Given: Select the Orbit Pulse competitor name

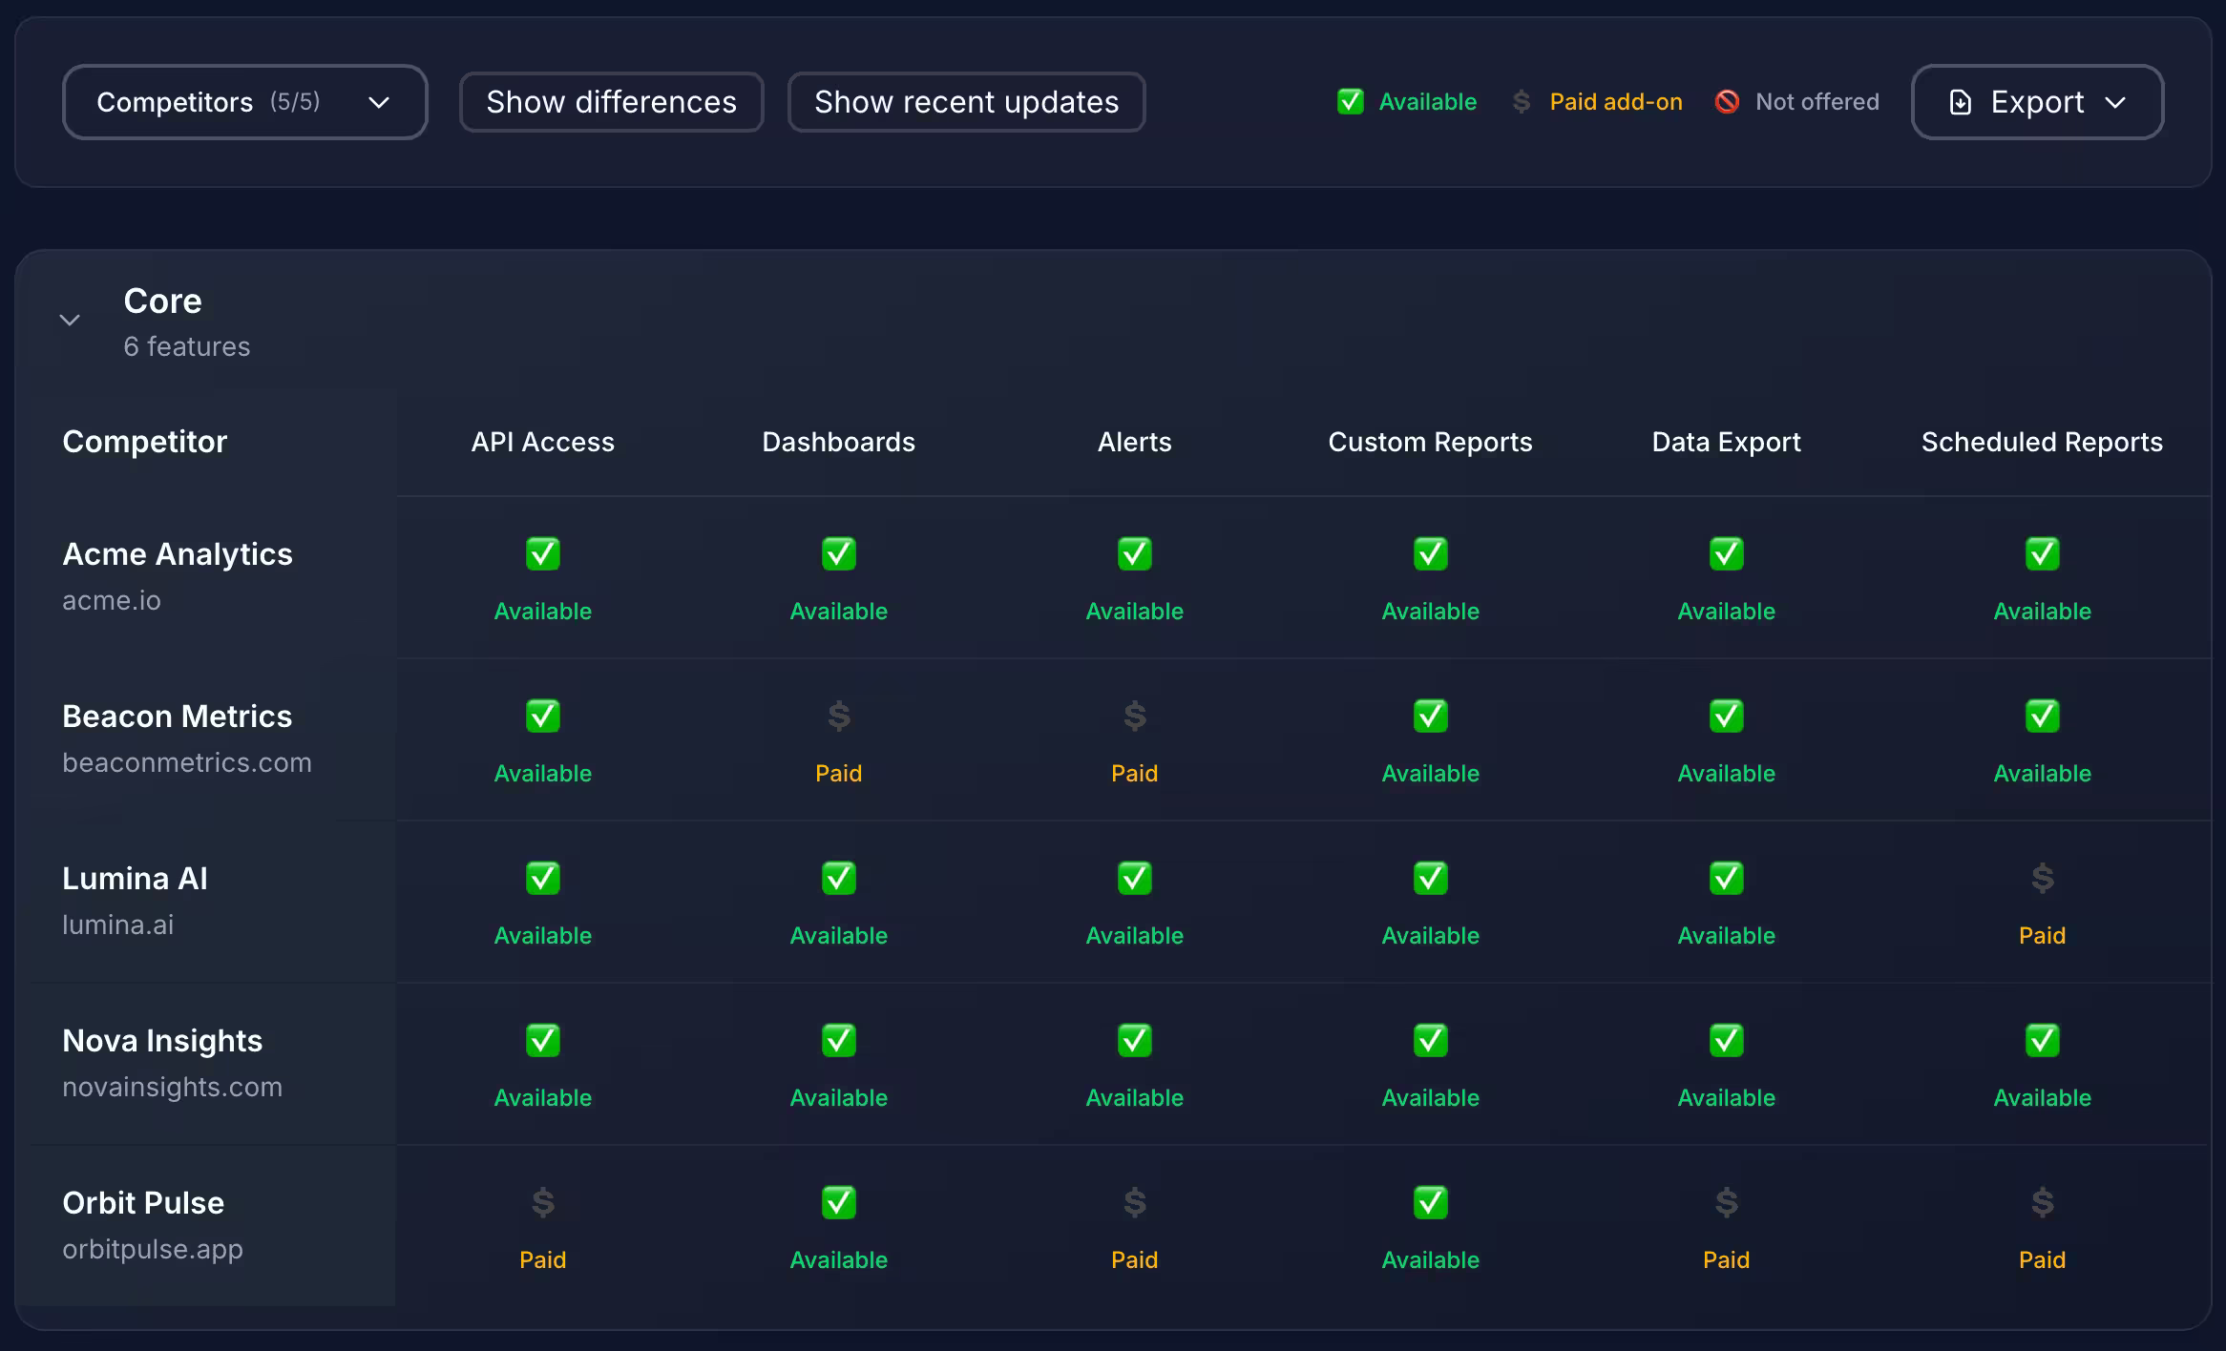Looking at the screenshot, I should [143, 1203].
